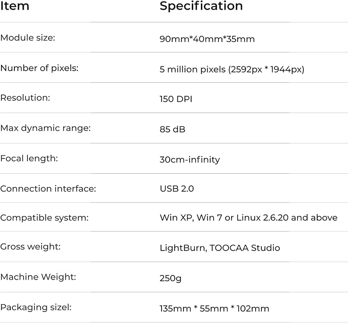The width and height of the screenshot is (348, 323).
Task: Select the Machine Weight label
Action: click(x=38, y=277)
